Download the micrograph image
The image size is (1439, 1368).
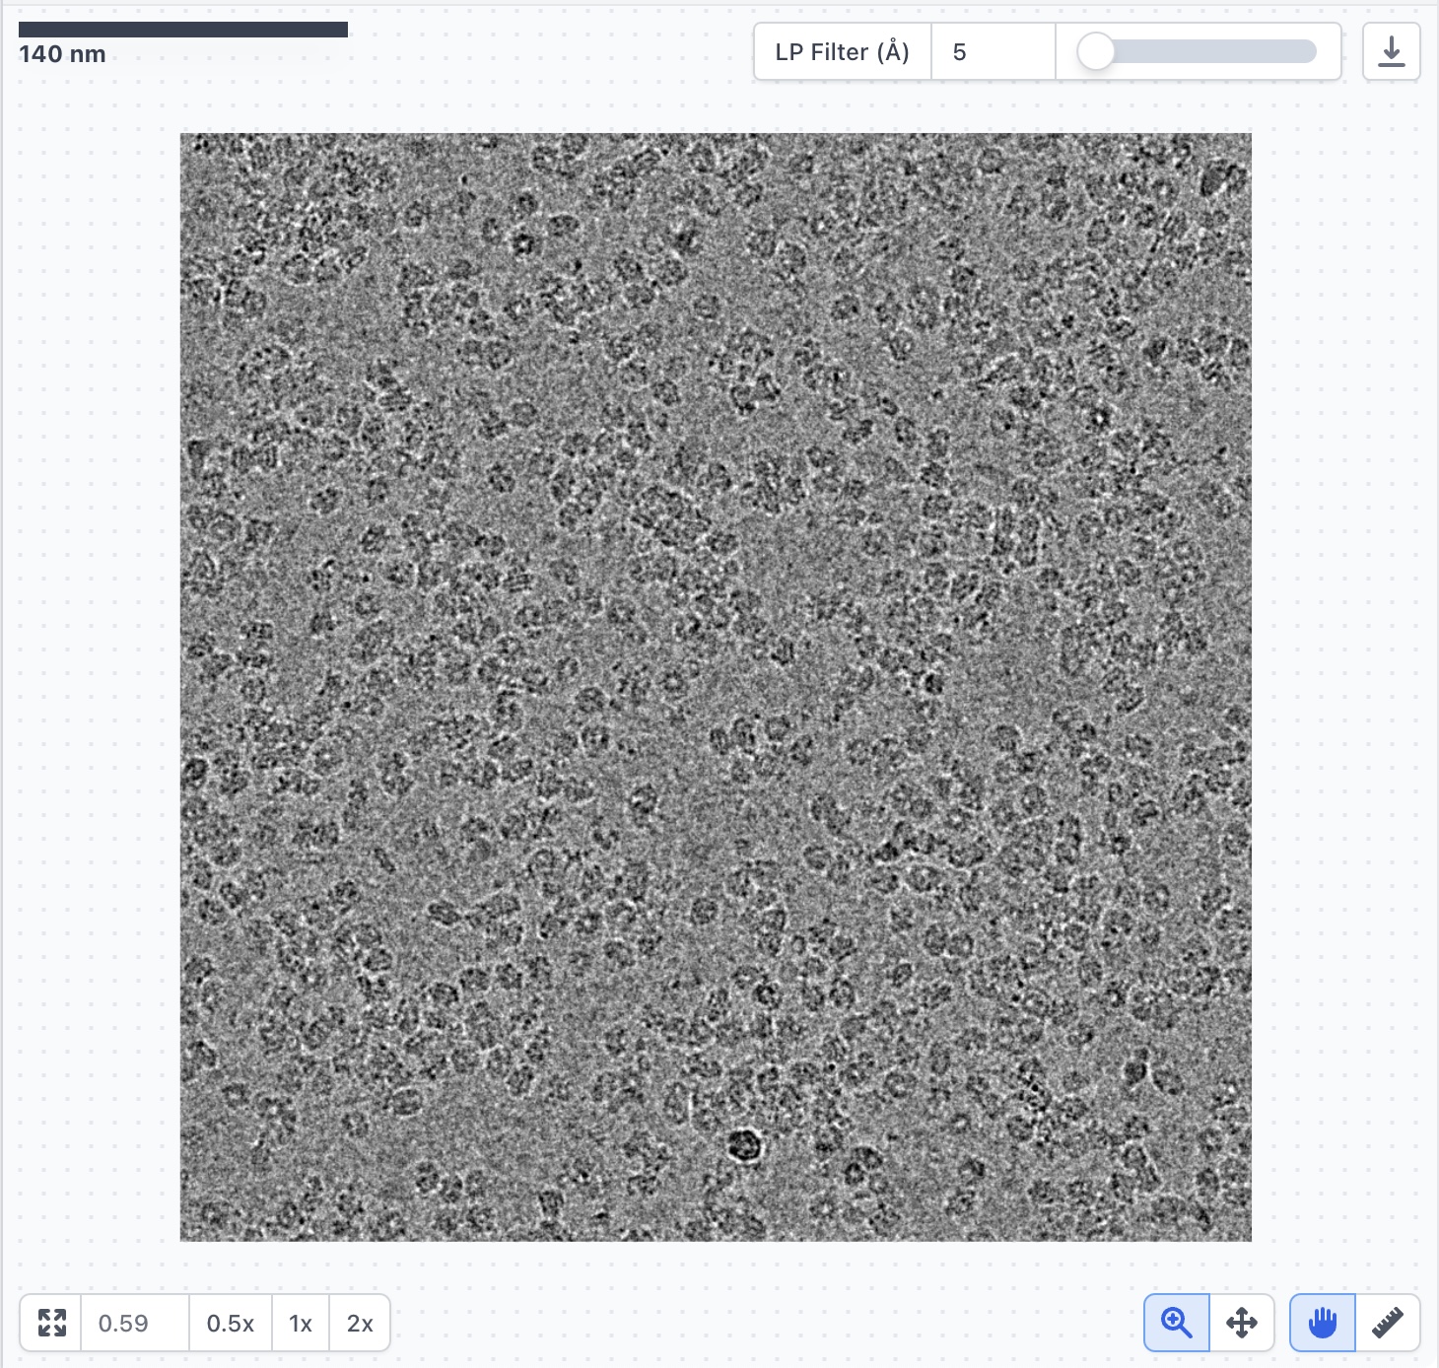(1391, 51)
